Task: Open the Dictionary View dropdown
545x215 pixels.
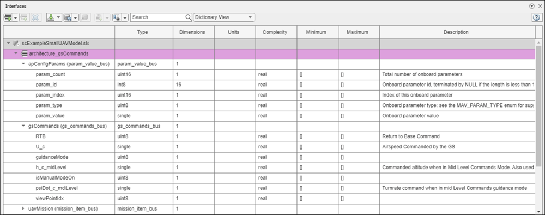Action: pyautogui.click(x=224, y=17)
